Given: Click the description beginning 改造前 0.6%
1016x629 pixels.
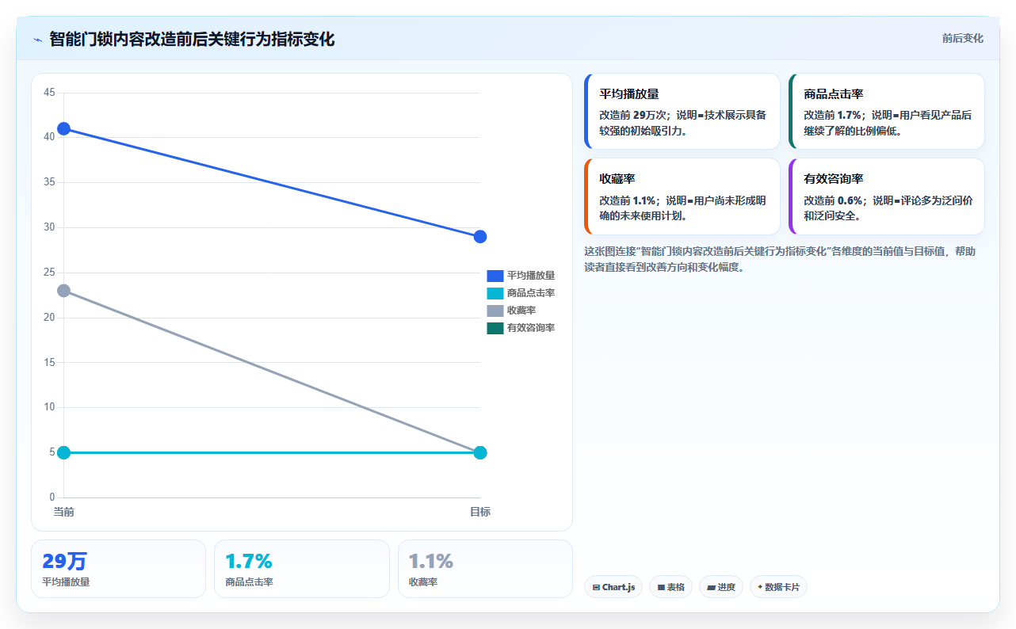Looking at the screenshot, I should pyautogui.click(x=888, y=208).
